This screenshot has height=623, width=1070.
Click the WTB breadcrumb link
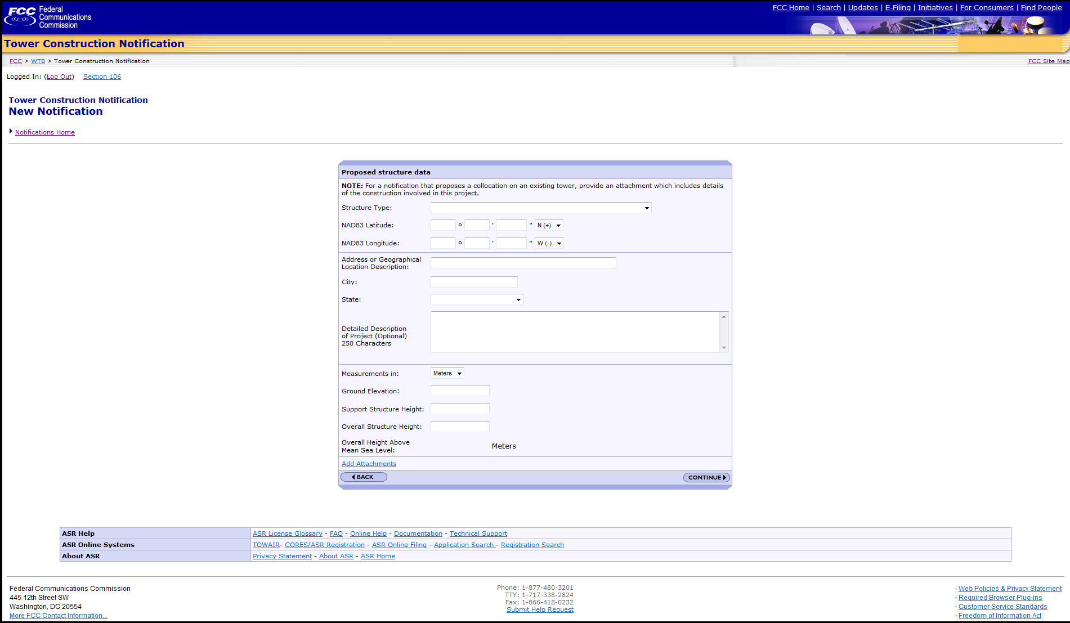[38, 61]
